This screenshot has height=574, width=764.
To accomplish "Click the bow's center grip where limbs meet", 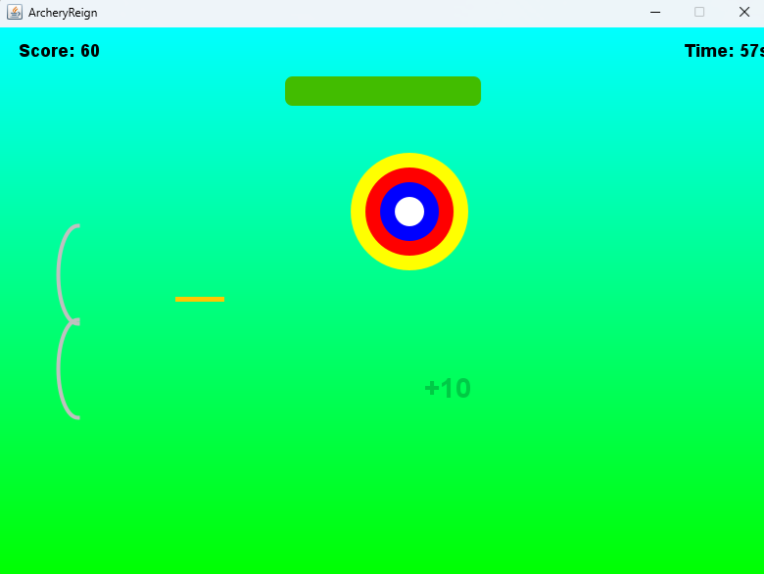I will point(74,321).
